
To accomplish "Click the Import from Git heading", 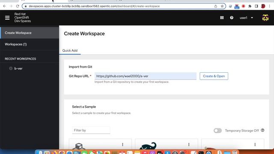I will (80, 67).
